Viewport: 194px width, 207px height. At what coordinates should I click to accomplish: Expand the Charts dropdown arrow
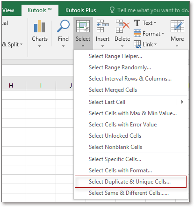pos(40,46)
